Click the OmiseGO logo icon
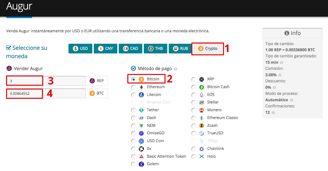This screenshot has height=171, width=328. click(x=141, y=133)
